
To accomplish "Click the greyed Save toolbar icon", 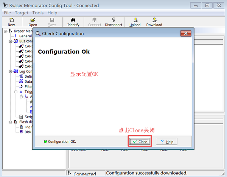I will (x=52, y=22).
